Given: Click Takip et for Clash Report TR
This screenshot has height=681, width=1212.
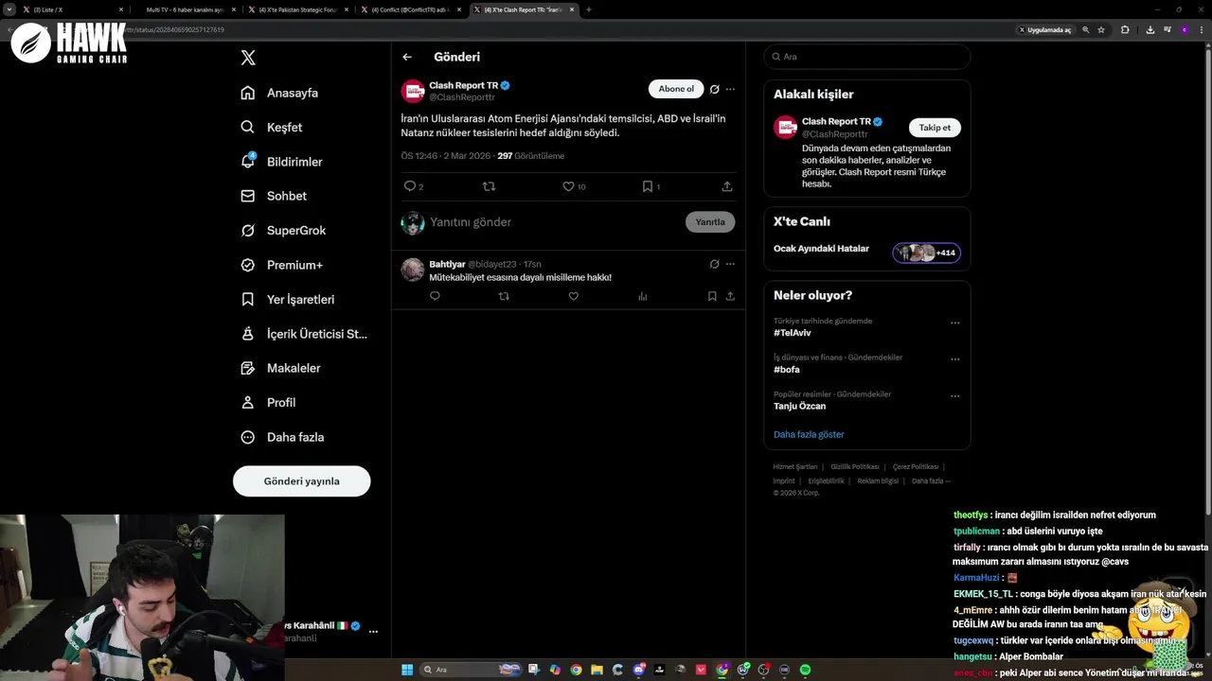Looking at the screenshot, I should (935, 128).
